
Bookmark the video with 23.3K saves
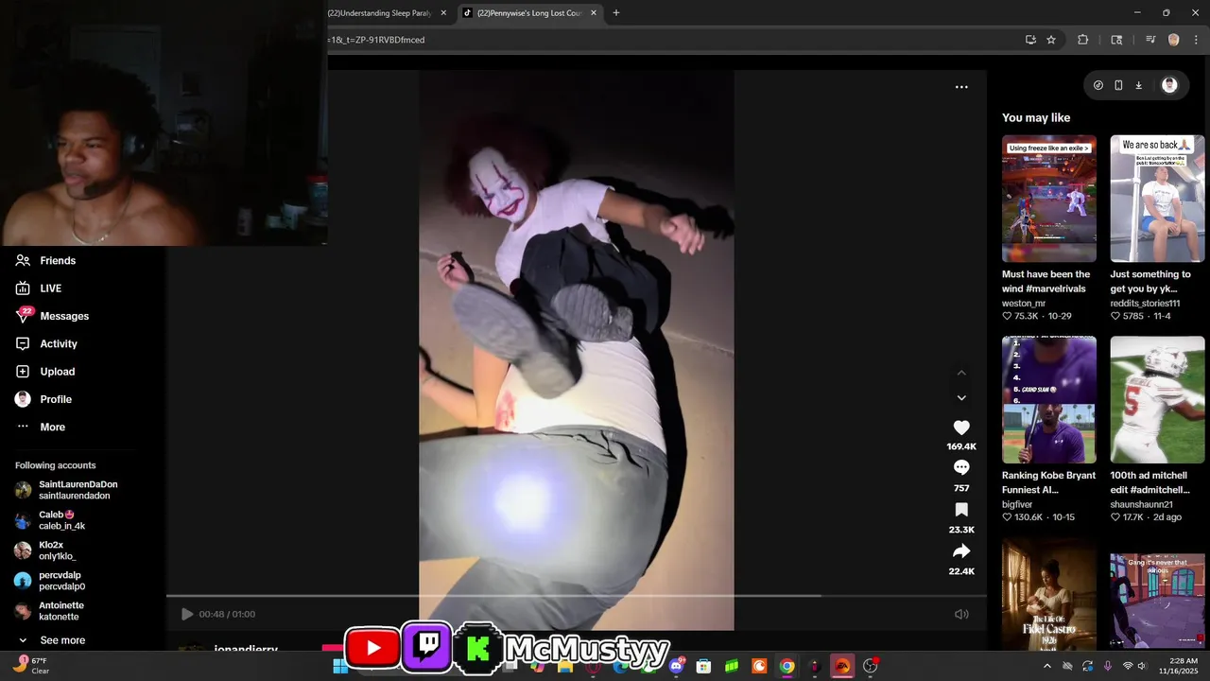point(961,510)
